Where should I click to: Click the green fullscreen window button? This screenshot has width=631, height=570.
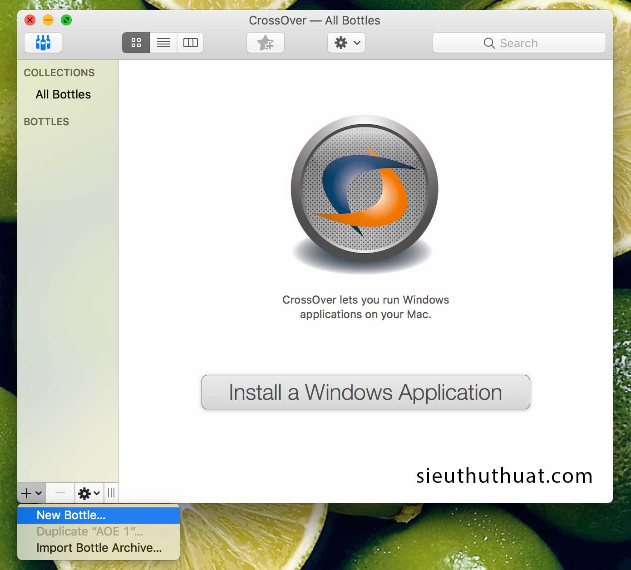(66, 20)
